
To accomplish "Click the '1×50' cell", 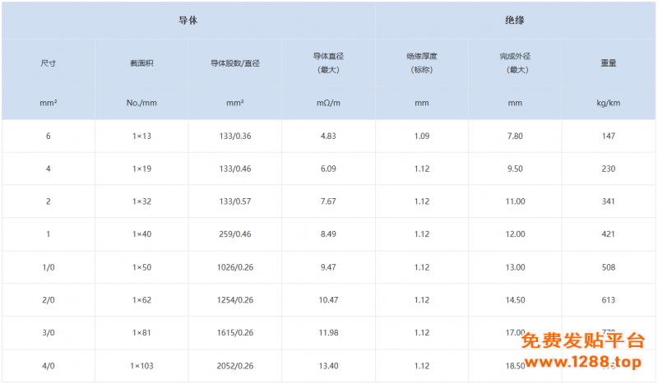I will (x=141, y=267).
